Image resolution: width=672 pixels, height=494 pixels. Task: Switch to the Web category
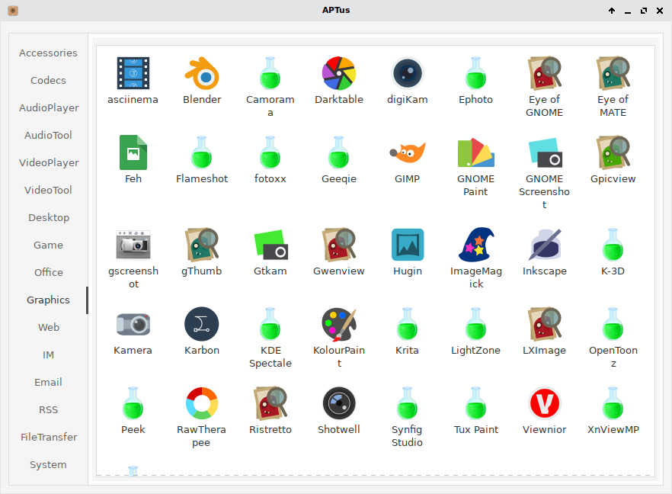tap(49, 327)
